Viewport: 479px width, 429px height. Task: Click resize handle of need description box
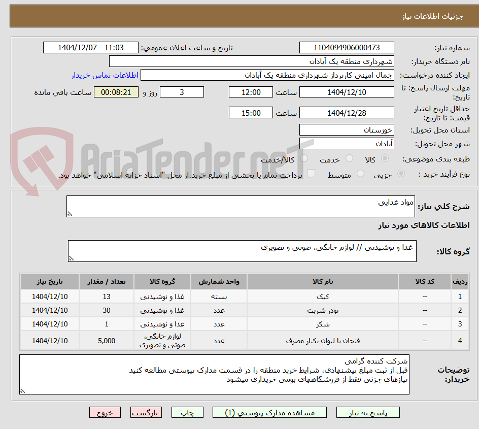click(x=70, y=214)
